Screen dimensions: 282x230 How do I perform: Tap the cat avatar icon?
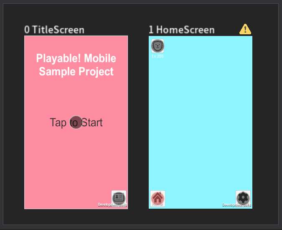158,46
